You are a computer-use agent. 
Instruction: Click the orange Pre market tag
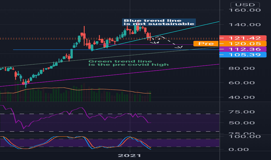[x=206, y=43]
